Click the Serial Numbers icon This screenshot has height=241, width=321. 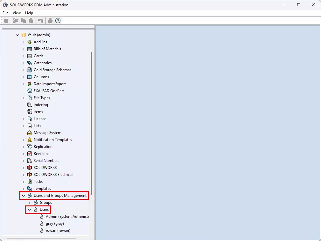coord(30,161)
